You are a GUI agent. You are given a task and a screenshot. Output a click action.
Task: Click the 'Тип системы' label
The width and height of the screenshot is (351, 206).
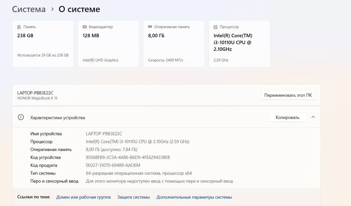(43, 173)
